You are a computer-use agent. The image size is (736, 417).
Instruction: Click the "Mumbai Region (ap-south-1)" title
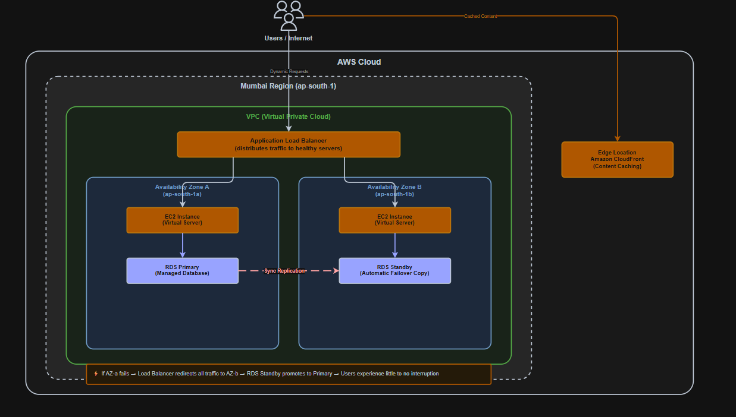click(289, 86)
